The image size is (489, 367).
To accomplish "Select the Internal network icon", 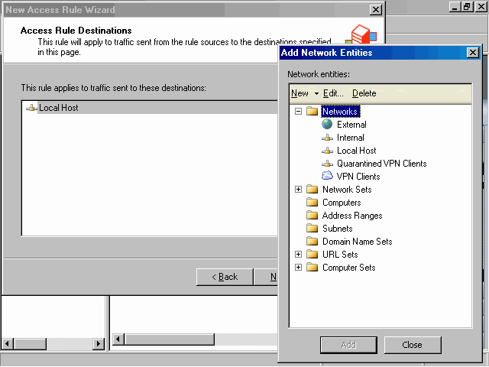I will [x=327, y=138].
